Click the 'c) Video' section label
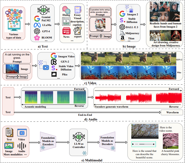The height and width of the screenshot is (163, 185). coord(90,83)
